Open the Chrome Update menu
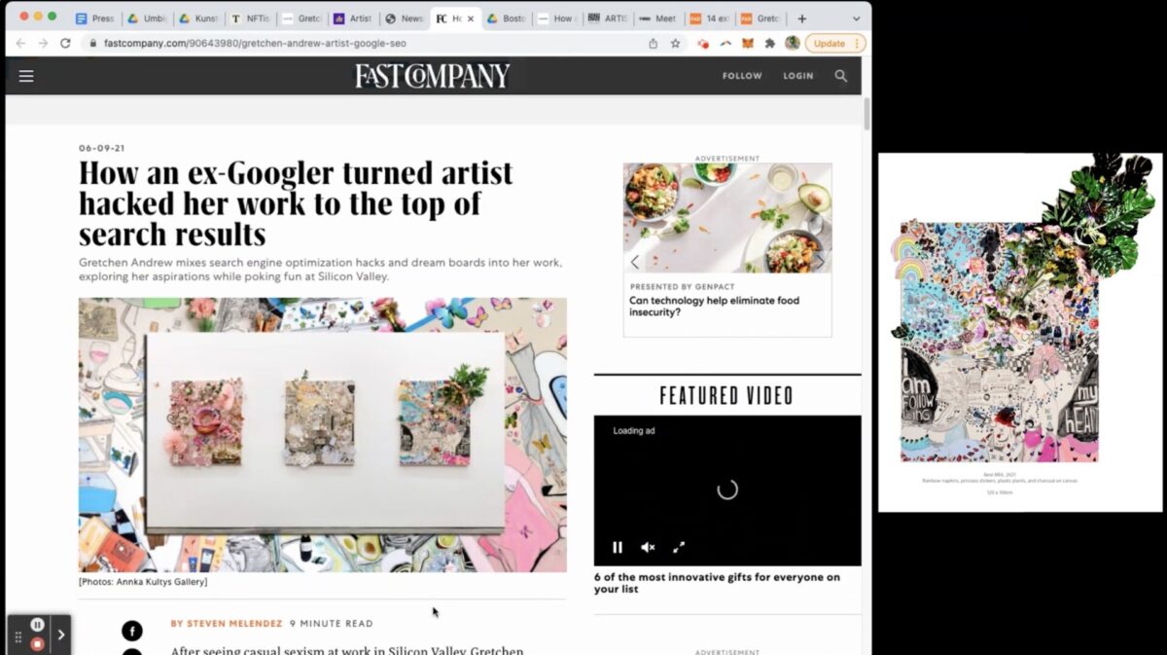1167x655 pixels. tap(834, 44)
